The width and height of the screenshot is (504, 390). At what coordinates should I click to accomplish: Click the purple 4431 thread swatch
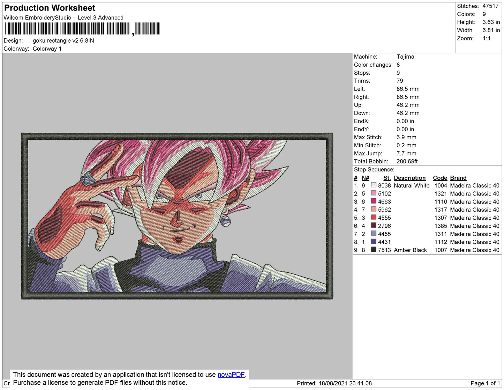pyautogui.click(x=374, y=242)
